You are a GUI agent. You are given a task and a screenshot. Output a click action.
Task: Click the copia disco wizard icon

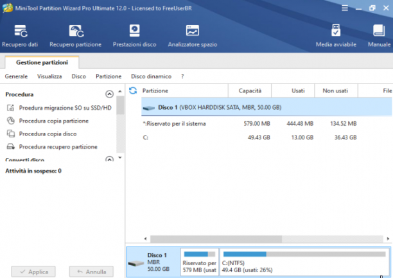point(10,134)
